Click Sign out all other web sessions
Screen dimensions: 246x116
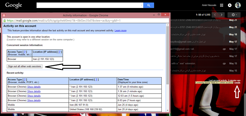click(25, 66)
